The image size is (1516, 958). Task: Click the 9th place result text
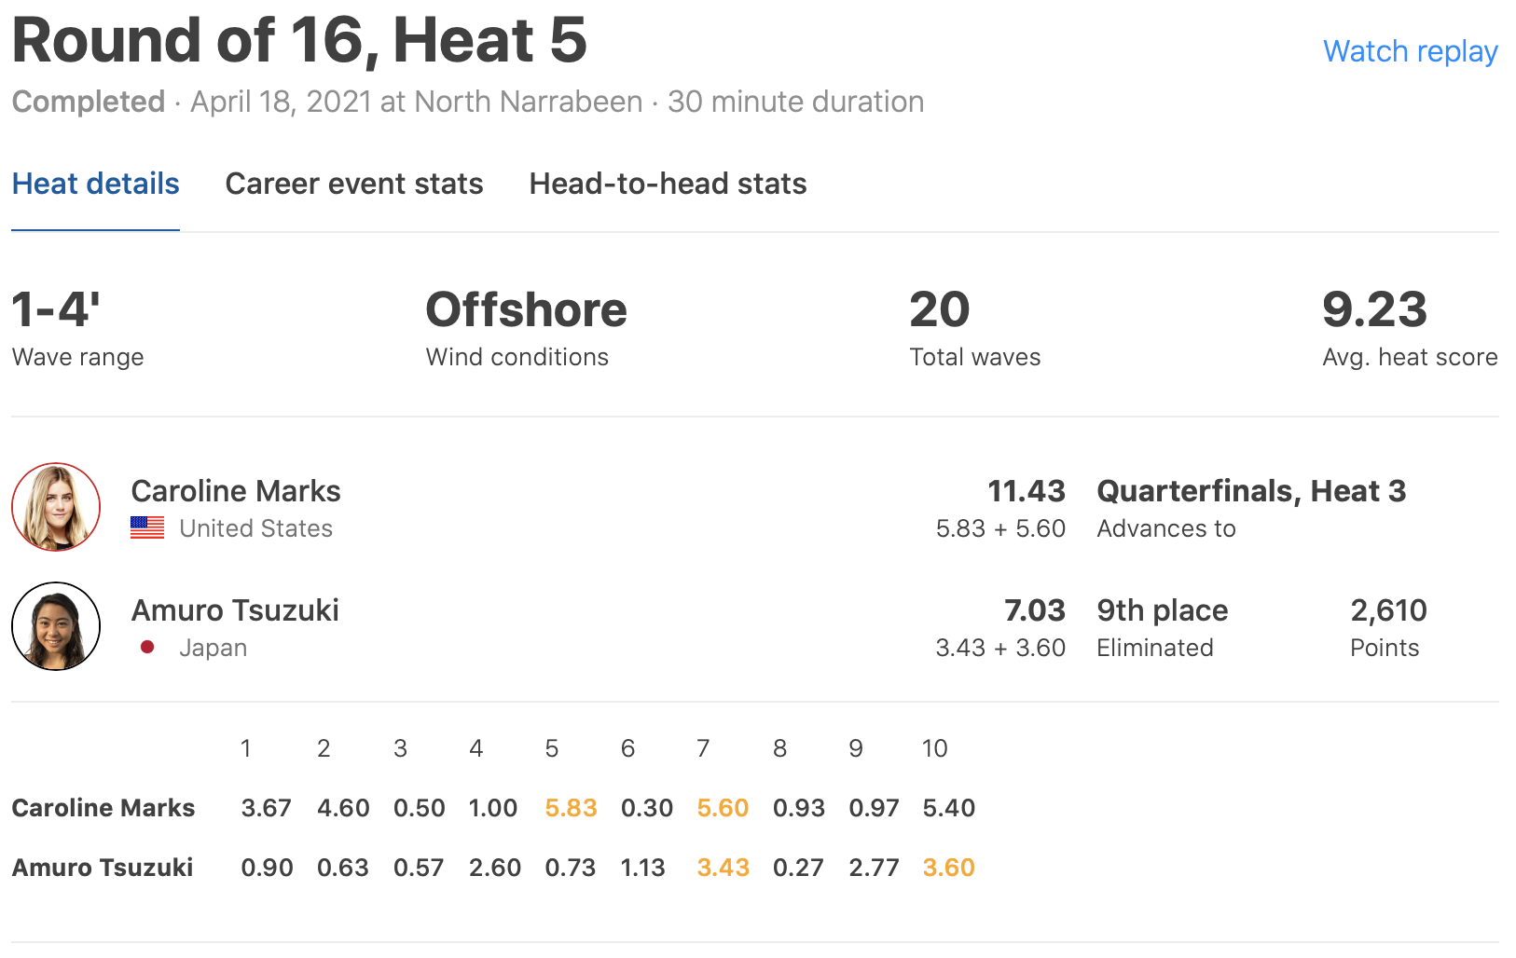tap(1162, 610)
